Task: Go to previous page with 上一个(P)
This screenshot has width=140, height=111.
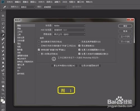Action: click(125, 36)
